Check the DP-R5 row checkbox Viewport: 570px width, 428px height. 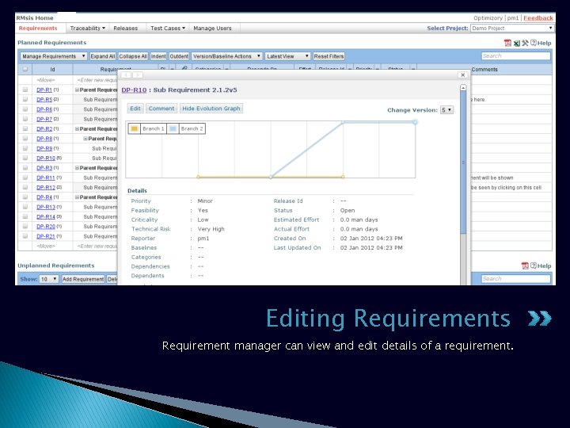(x=25, y=99)
